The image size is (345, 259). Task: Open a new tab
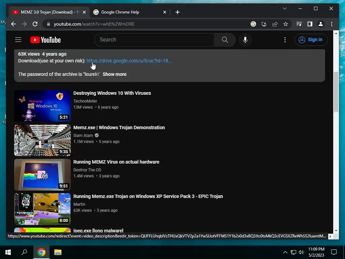pos(178,12)
